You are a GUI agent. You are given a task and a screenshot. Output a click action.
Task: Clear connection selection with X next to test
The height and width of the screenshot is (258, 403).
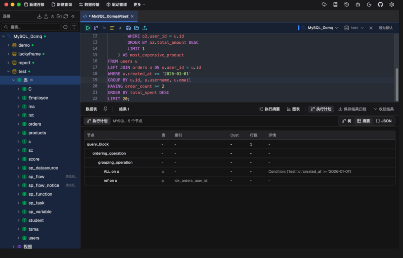coord(371,28)
